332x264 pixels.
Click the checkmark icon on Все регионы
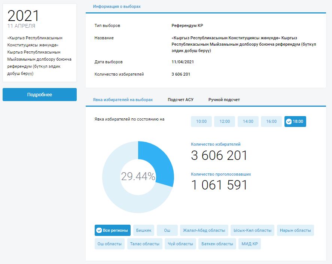point(99,230)
